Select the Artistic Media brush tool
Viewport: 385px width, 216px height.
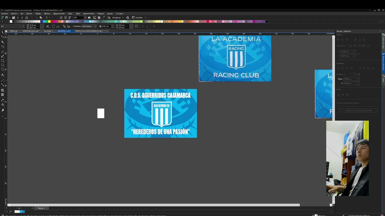(x=2, y=56)
